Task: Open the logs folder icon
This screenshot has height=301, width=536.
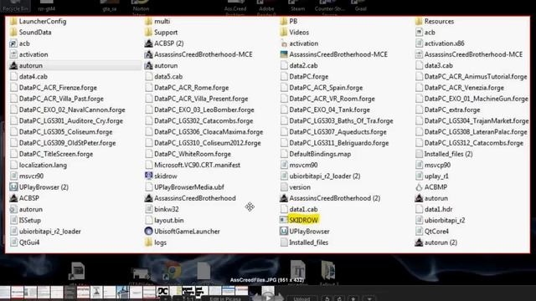Action: point(148,242)
